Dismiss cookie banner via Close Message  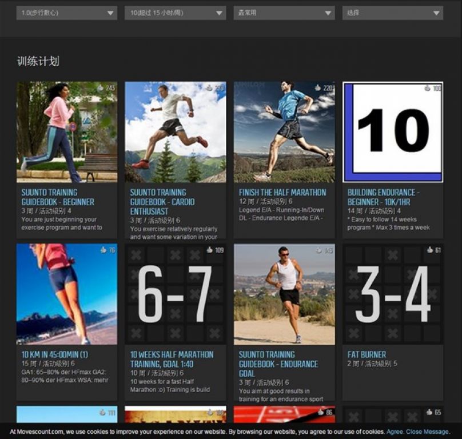point(427,432)
